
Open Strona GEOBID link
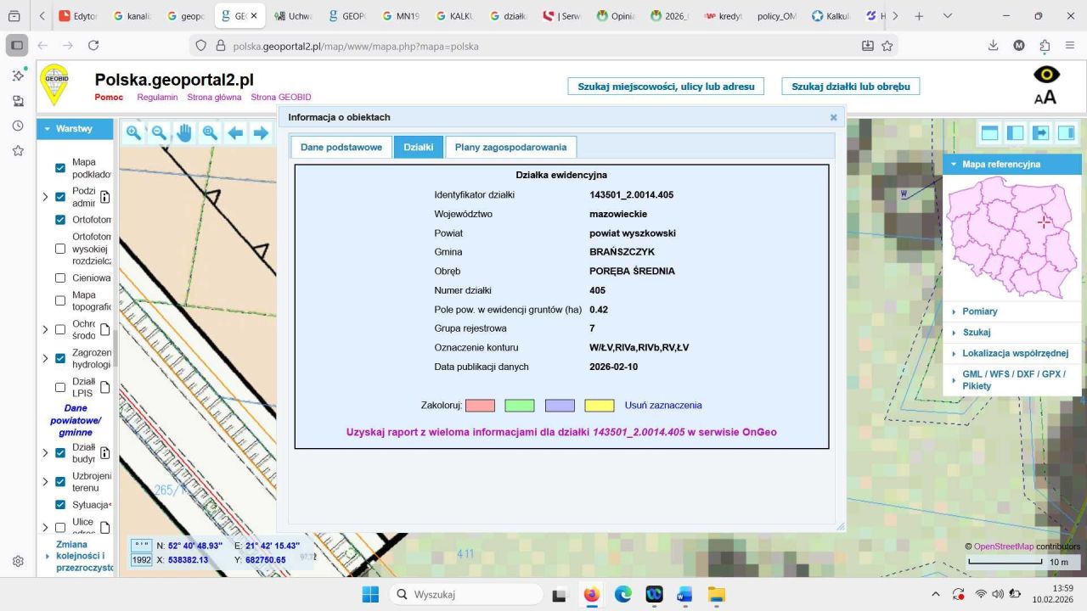(x=281, y=97)
